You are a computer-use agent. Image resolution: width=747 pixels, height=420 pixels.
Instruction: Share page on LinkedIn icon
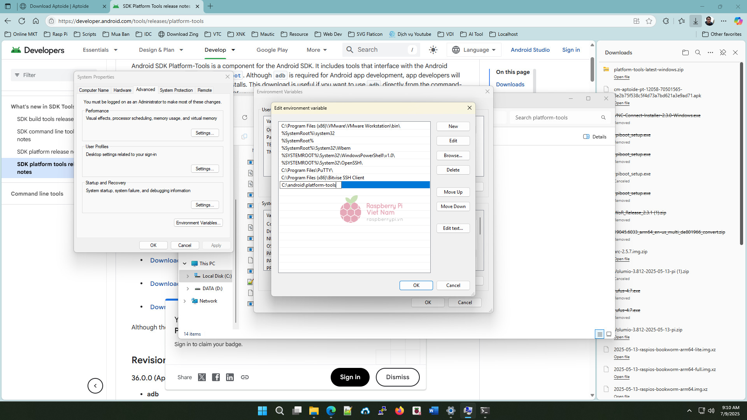tap(230, 377)
